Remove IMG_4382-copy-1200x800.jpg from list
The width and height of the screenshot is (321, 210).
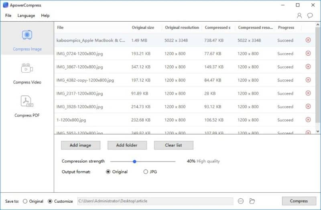[x=308, y=80]
